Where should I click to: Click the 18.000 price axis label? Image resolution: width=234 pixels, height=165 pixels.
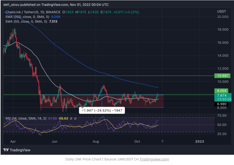(223, 30)
